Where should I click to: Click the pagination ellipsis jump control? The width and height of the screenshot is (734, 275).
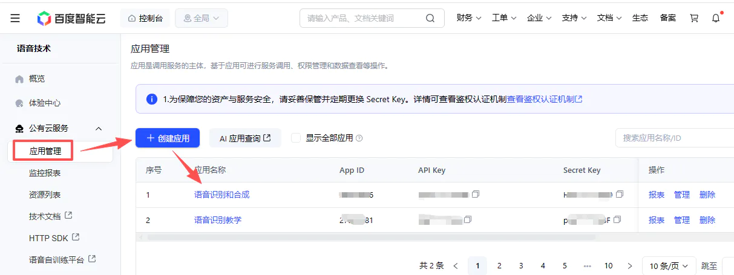click(587, 266)
